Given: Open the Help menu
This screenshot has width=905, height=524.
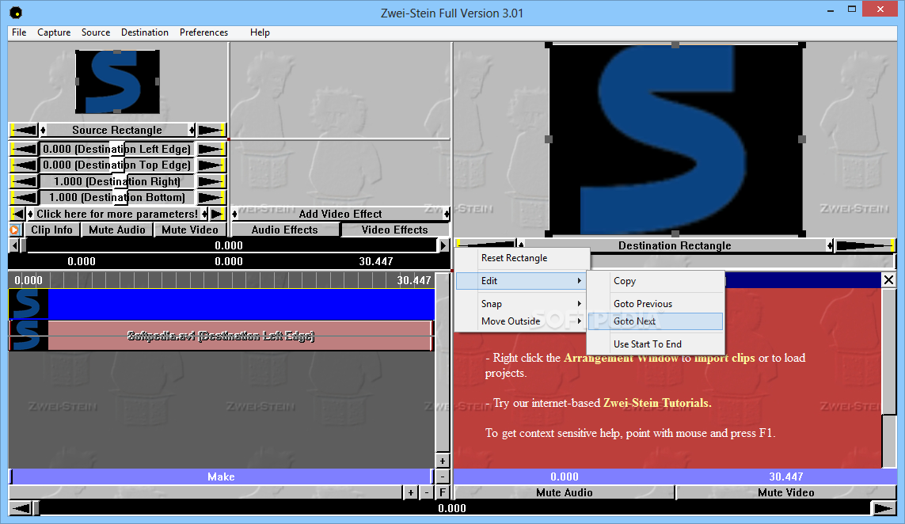Looking at the screenshot, I should (x=260, y=32).
